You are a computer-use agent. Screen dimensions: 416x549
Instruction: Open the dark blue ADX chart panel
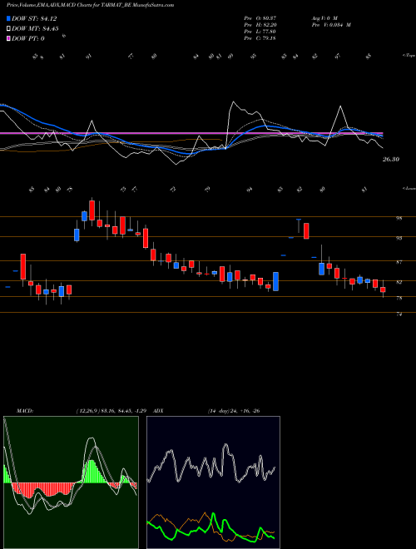click(213, 482)
